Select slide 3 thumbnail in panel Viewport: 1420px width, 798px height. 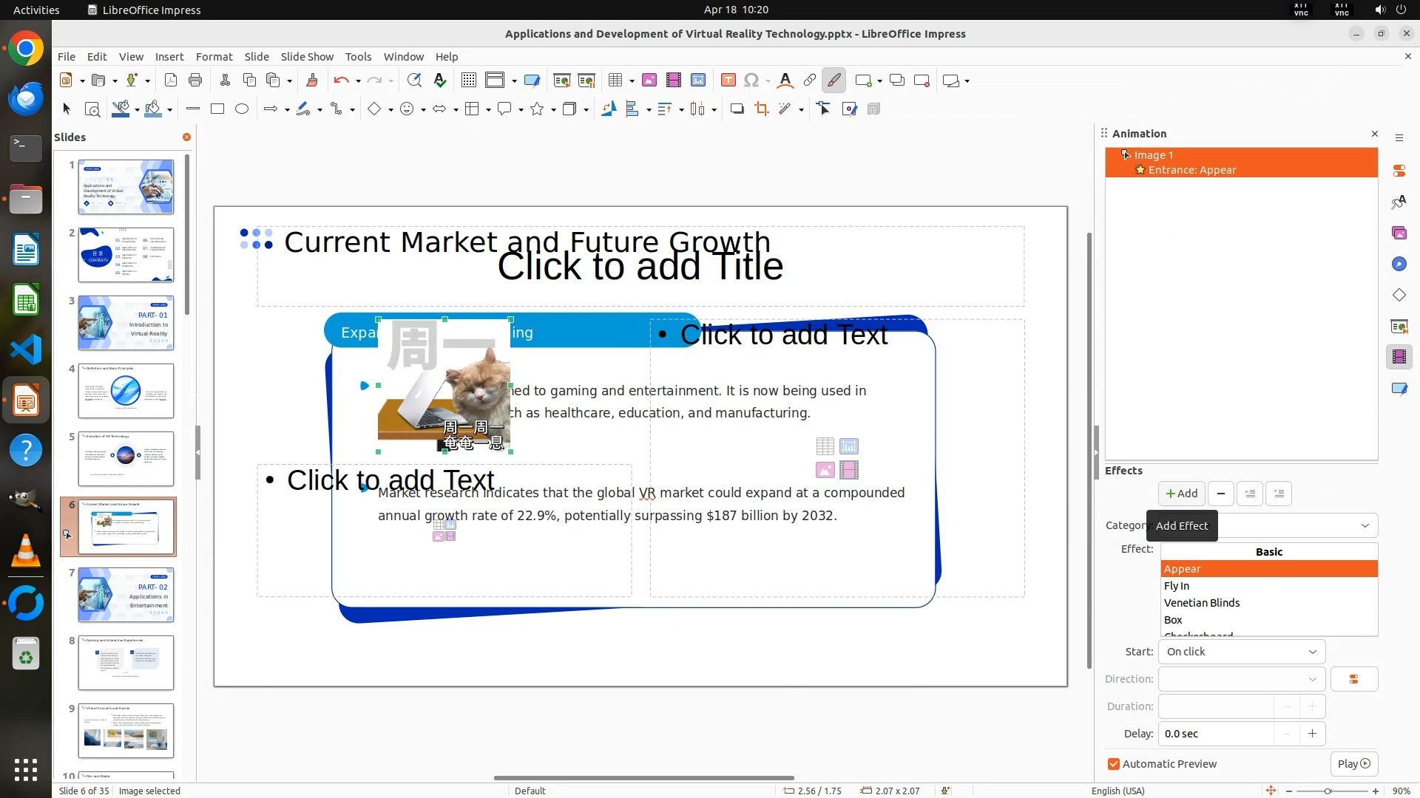point(126,324)
